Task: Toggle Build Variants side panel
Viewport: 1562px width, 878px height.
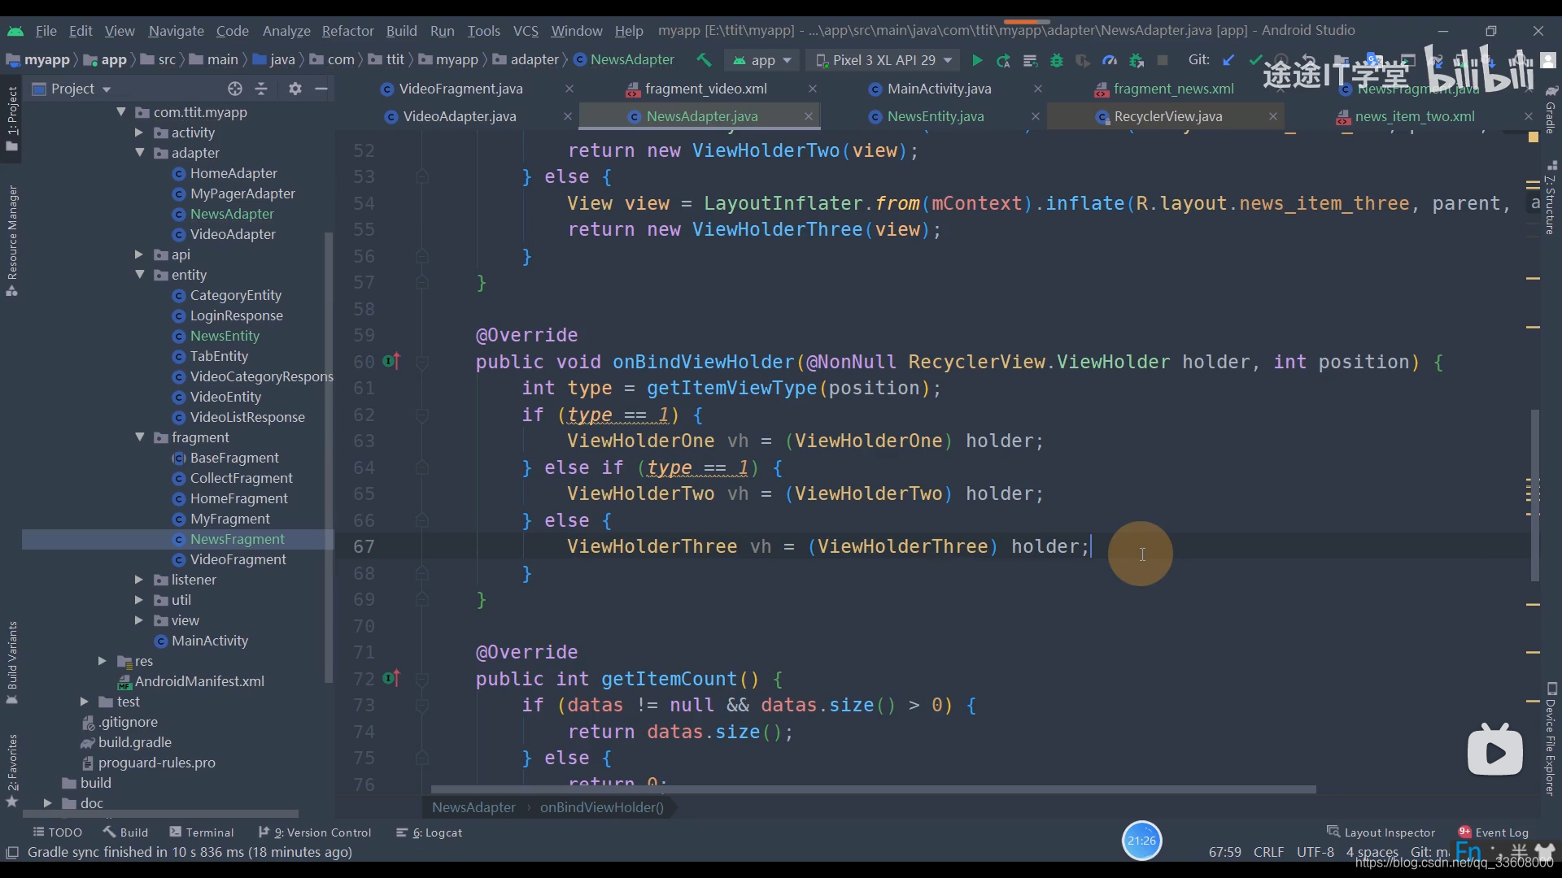Action: coord(12,663)
